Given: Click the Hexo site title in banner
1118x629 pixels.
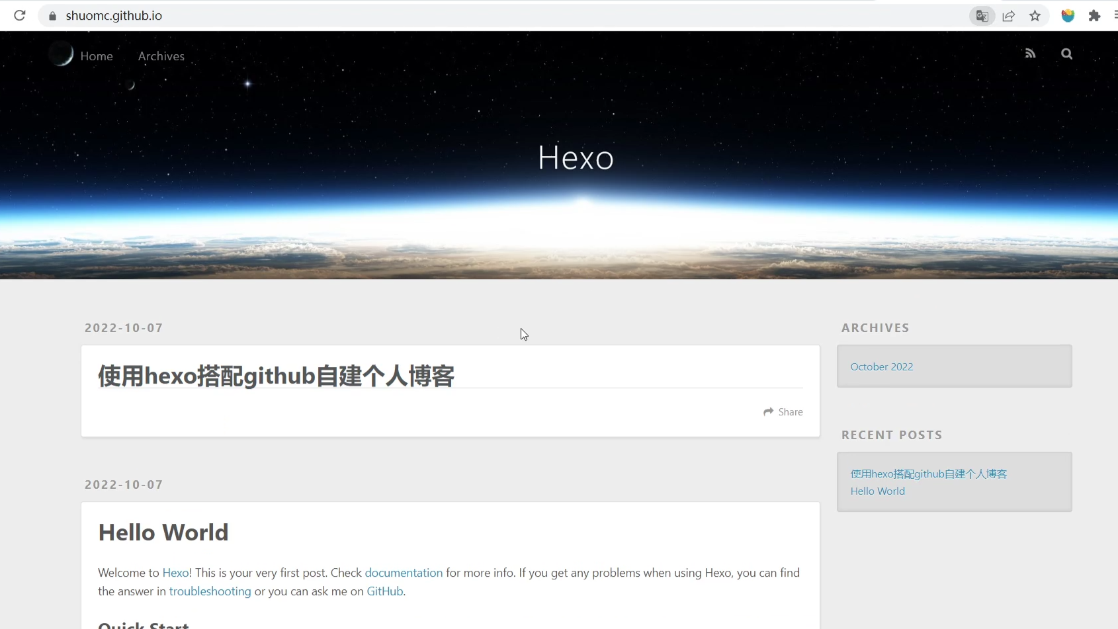Looking at the screenshot, I should click(576, 158).
